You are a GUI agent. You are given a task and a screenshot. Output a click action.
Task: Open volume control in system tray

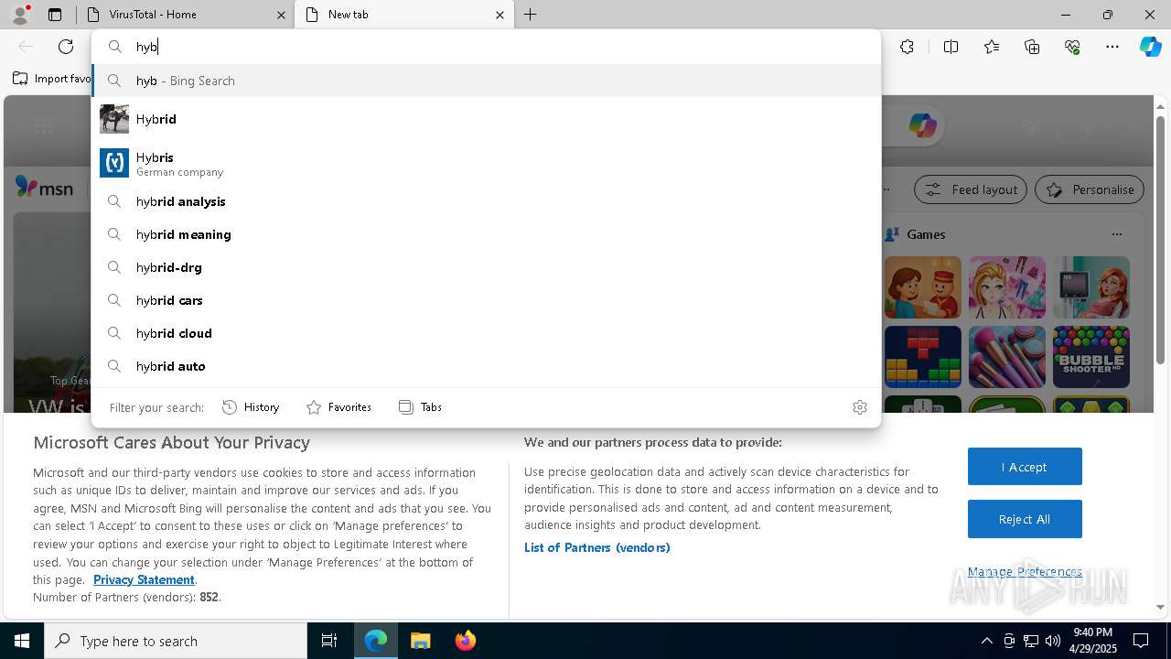1052,641
